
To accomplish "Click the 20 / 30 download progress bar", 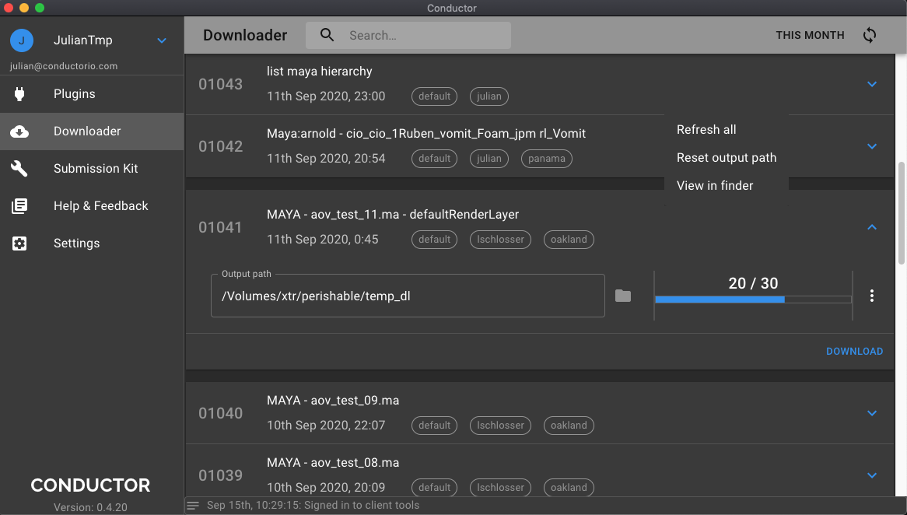I will (753, 300).
